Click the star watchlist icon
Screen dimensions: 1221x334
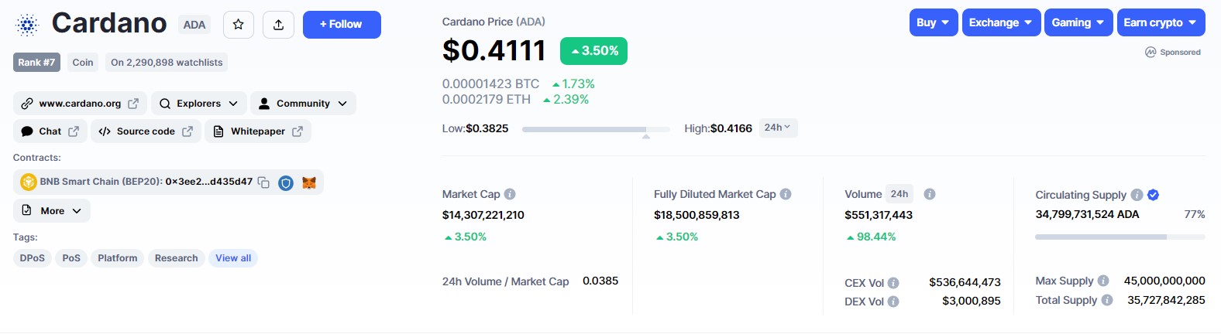click(x=239, y=25)
